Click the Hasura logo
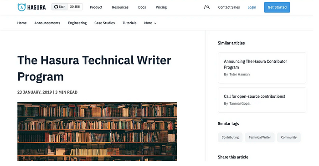 [x=31, y=7]
